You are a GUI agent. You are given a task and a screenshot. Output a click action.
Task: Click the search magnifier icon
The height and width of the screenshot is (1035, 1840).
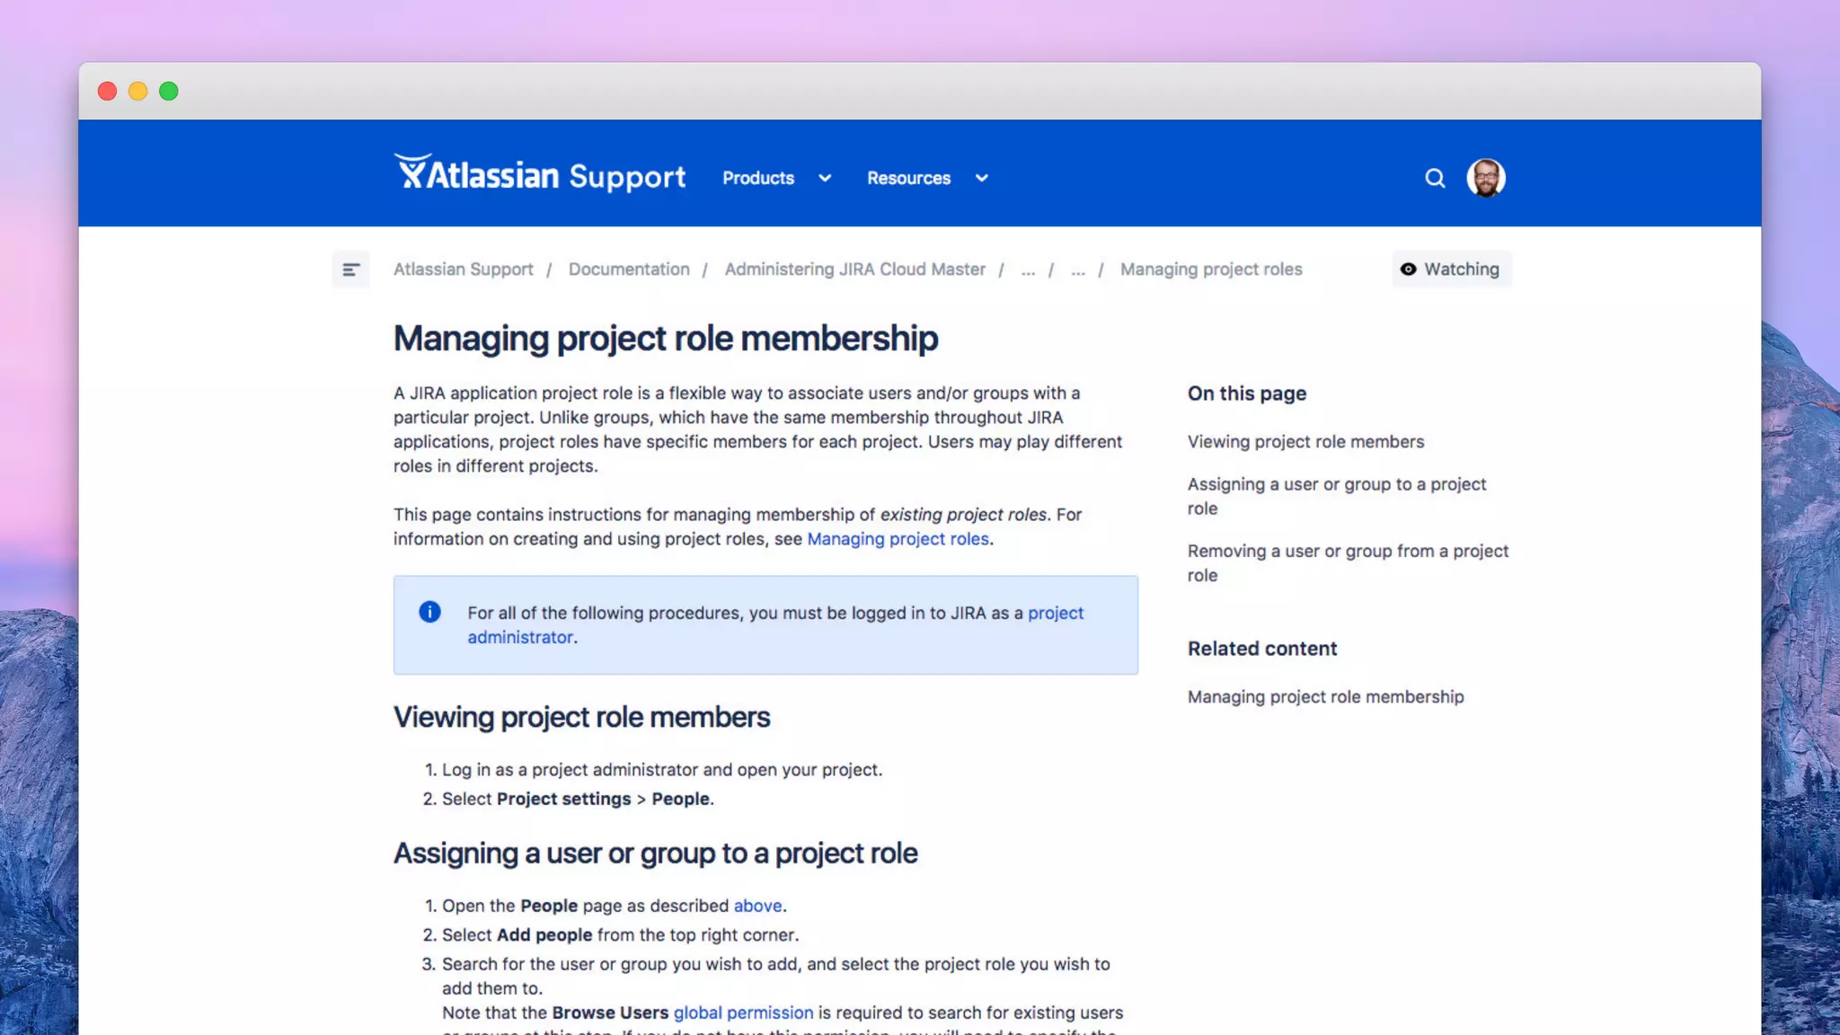click(x=1435, y=178)
